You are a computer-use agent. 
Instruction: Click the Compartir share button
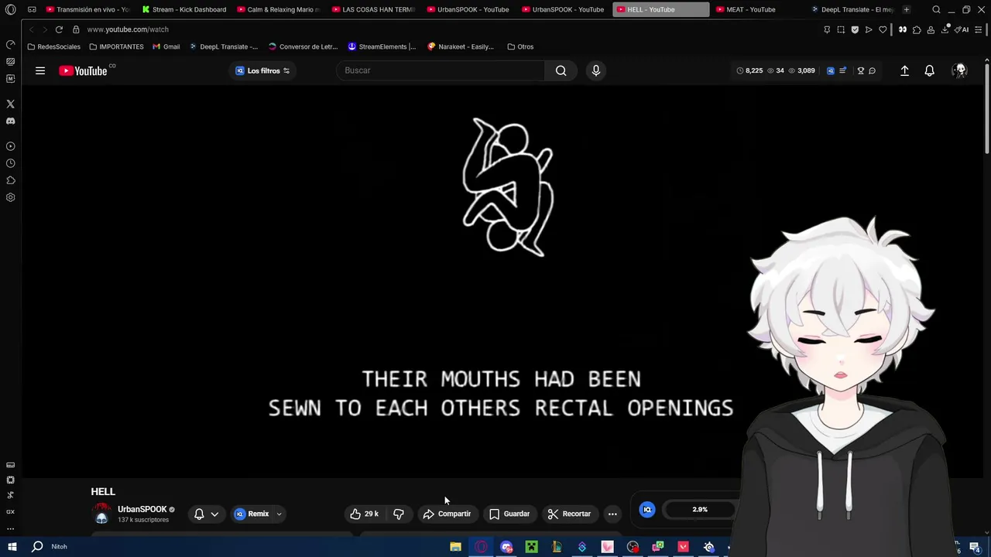447,514
